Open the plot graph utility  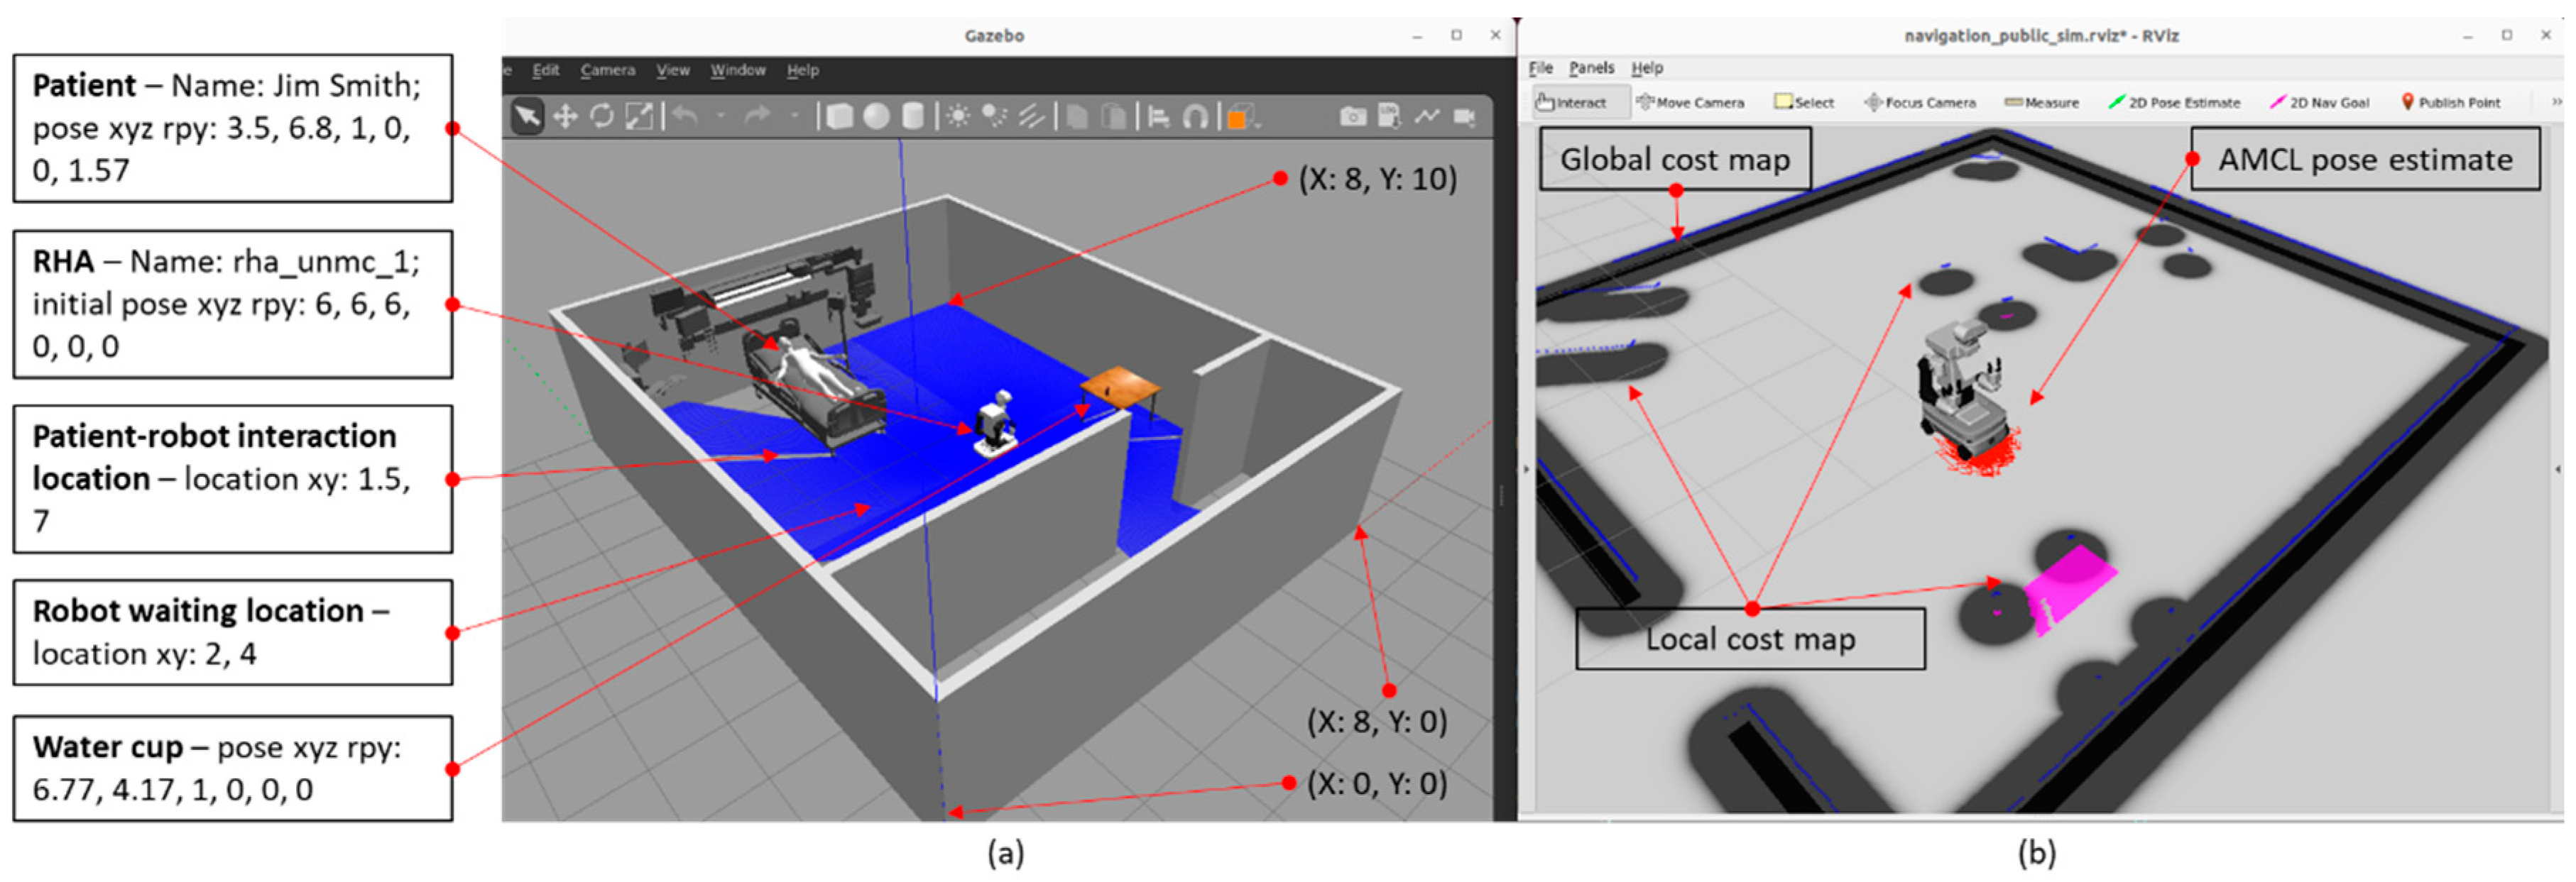point(1427,117)
